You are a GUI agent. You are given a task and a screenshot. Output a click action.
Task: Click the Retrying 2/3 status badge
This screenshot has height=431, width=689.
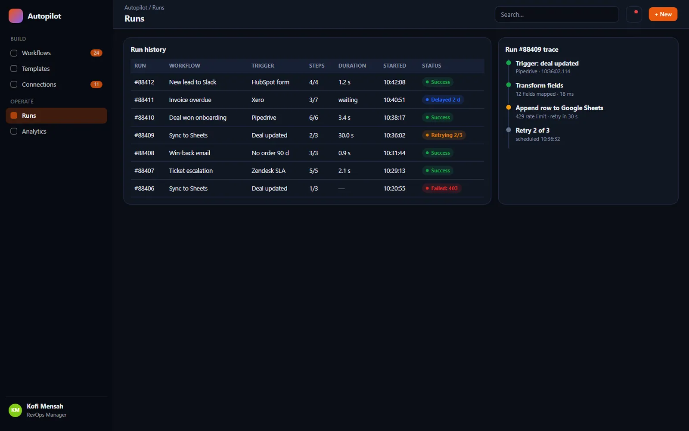pyautogui.click(x=444, y=135)
